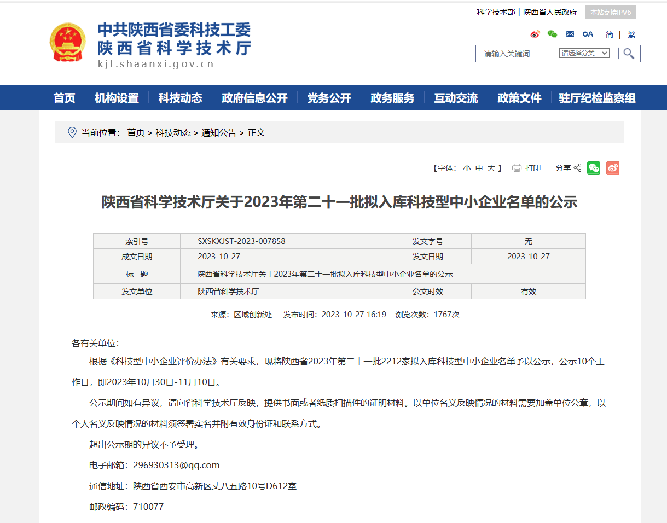Open the 科技动态 navigation menu
This screenshot has width=667, height=523.
[180, 98]
